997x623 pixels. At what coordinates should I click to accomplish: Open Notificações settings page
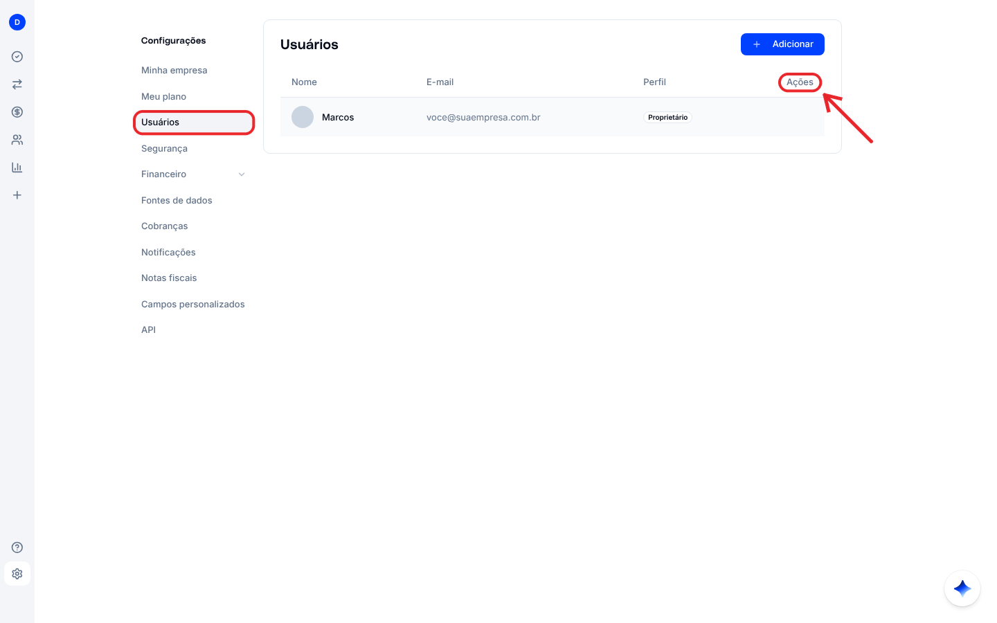(x=169, y=253)
